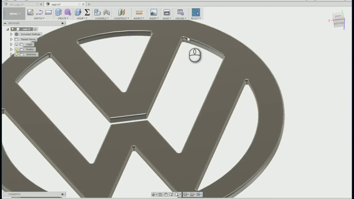
Task: Expand the Named Views tree node
Action: point(11,39)
